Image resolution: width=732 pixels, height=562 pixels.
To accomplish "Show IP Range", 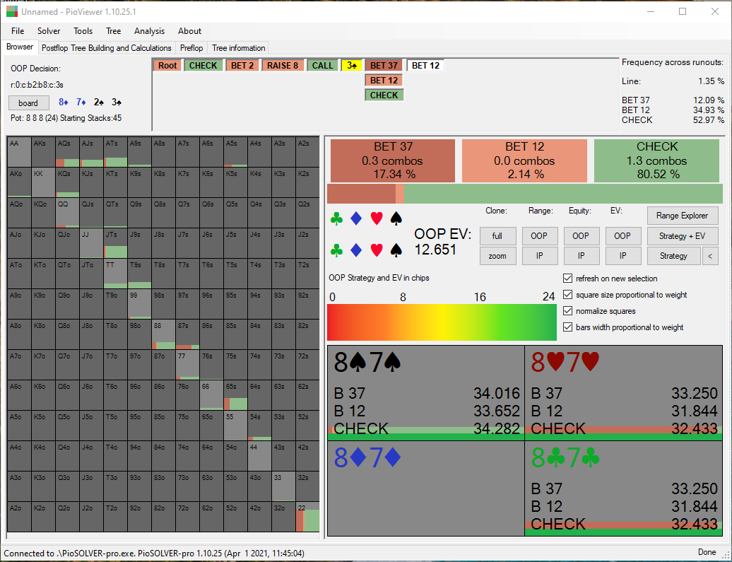I will (x=539, y=256).
